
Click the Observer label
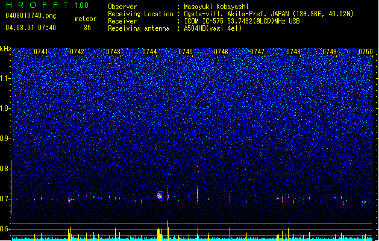[x=122, y=7]
